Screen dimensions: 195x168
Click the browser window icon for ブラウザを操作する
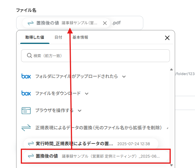[26, 111]
